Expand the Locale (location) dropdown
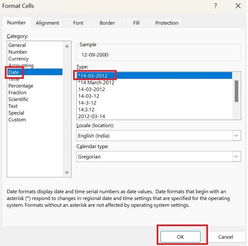This screenshot has width=248, height=246. point(236,135)
